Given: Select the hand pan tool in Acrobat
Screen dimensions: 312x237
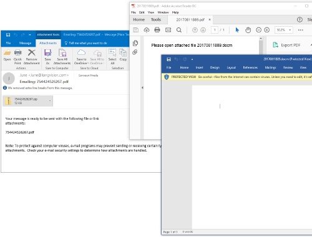Looking at the screenshot, I should pyautogui.click(x=248, y=30).
